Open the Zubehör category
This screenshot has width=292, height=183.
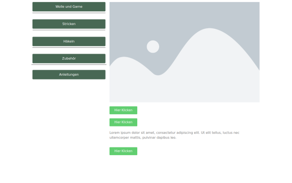coord(69,59)
